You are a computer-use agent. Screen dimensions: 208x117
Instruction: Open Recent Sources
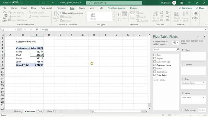[x=36, y=13]
